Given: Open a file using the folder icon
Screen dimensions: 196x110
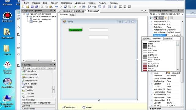Looking at the screenshot, I should pyautogui.click(x=28, y=7).
